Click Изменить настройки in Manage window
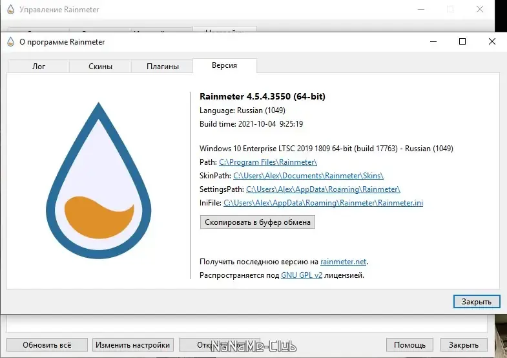The width and height of the screenshot is (507, 358). click(x=133, y=344)
